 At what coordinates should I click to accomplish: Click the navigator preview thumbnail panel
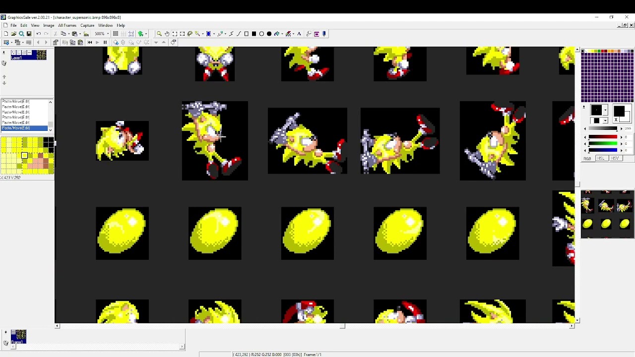tap(607, 214)
